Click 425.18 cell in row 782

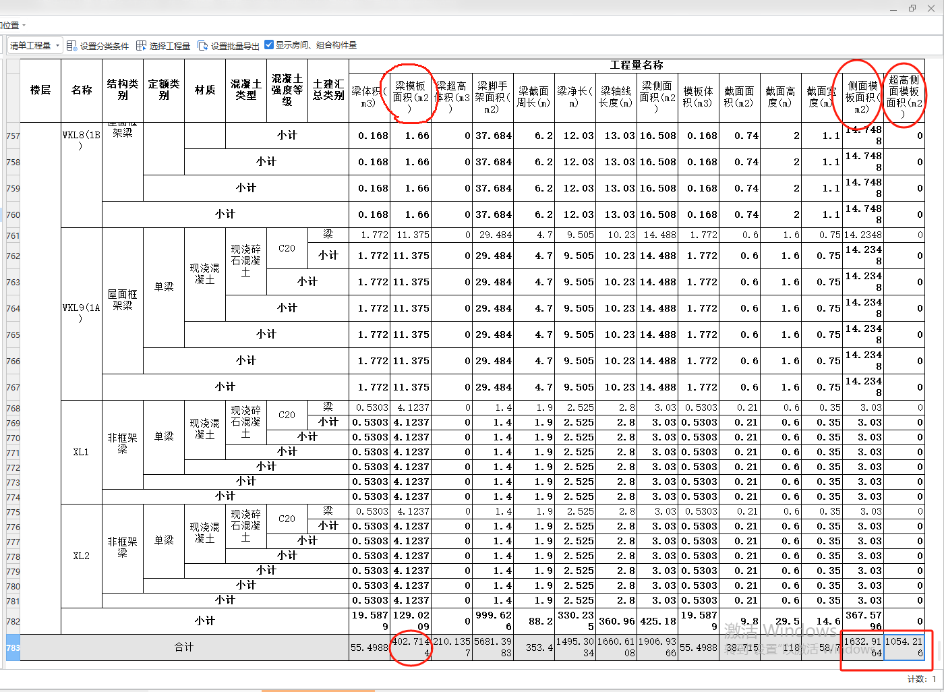[657, 621]
